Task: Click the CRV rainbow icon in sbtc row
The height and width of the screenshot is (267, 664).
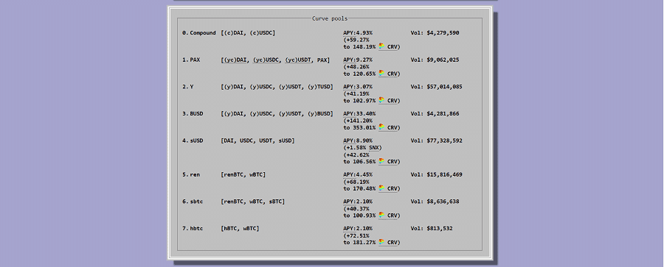Action: tap(381, 215)
